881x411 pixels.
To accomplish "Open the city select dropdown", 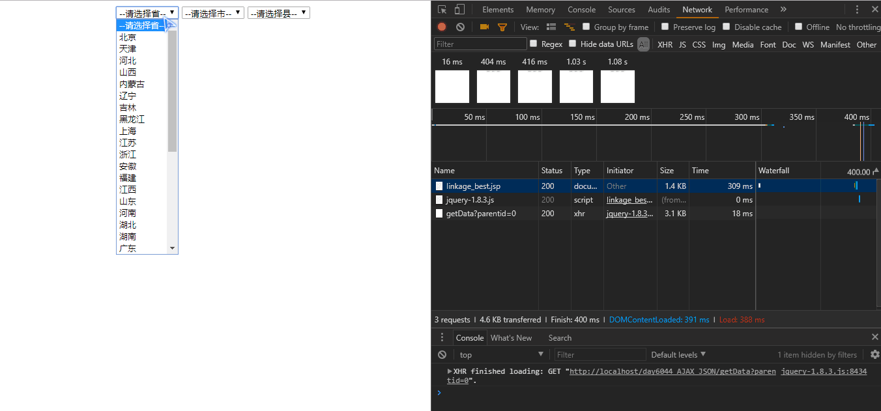I will 213,13.
